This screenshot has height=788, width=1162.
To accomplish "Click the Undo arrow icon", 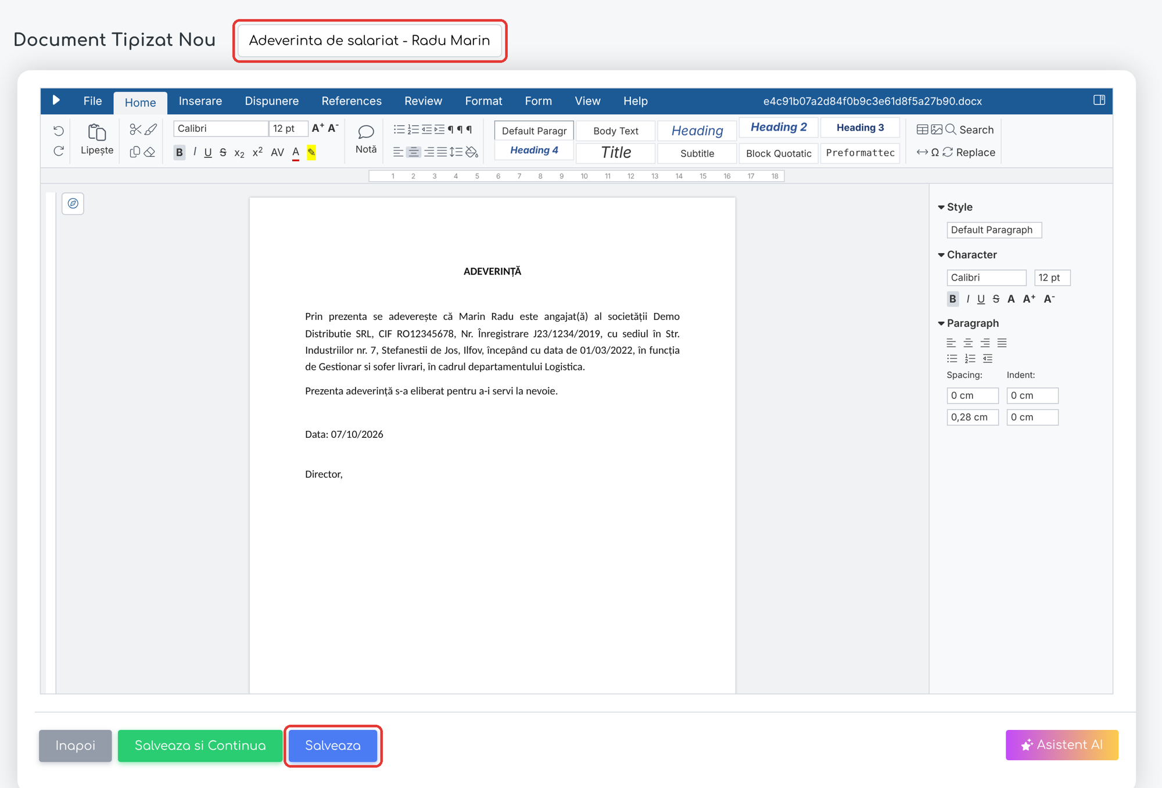I will [x=59, y=131].
